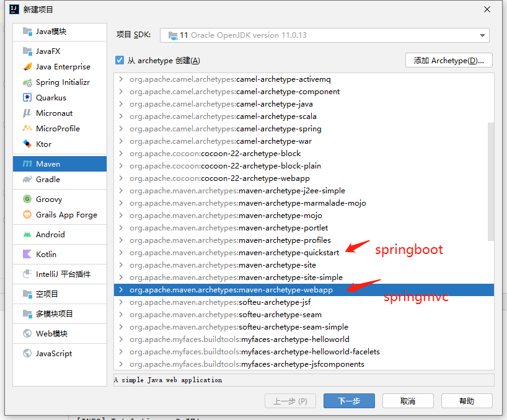Expand camel-archetype-activemq entry
507x420 pixels.
coord(121,79)
